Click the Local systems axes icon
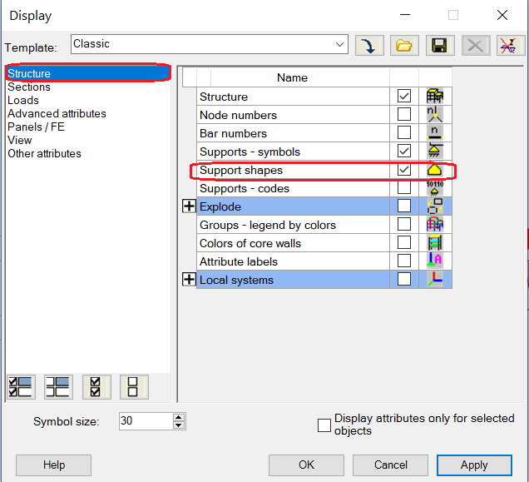The width and height of the screenshot is (529, 482). click(x=435, y=279)
